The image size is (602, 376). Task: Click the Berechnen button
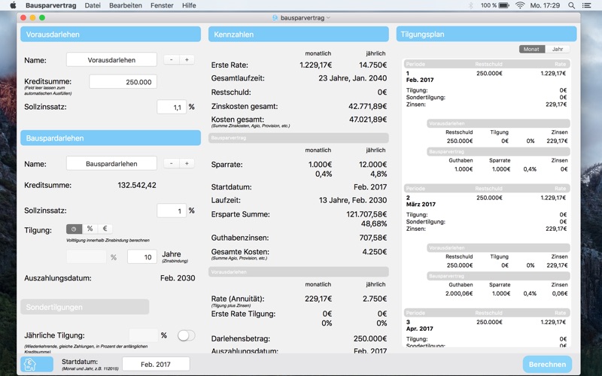[547, 364]
